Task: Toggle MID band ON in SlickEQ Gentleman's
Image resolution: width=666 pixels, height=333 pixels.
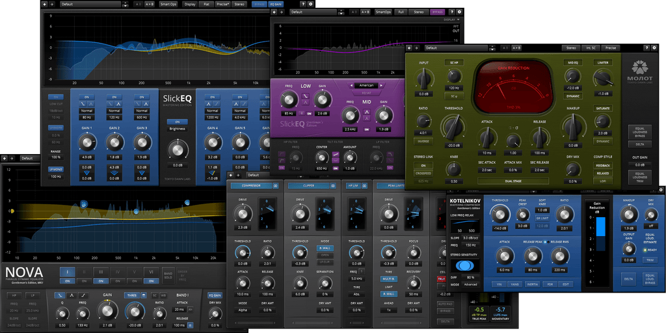Action: (367, 130)
